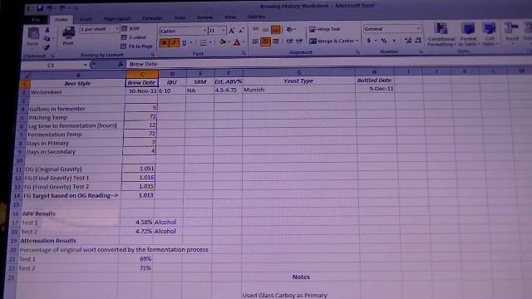Click Save in the Quick Access Toolbar
The width and height of the screenshot is (532, 299).
[x=40, y=8]
